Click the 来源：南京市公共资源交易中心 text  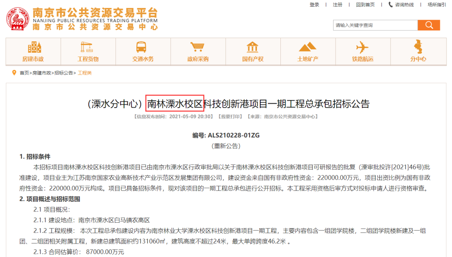click(x=282, y=116)
